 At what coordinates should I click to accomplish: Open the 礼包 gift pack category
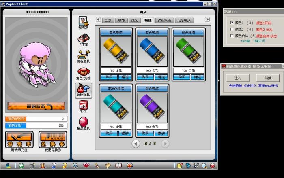84,107
